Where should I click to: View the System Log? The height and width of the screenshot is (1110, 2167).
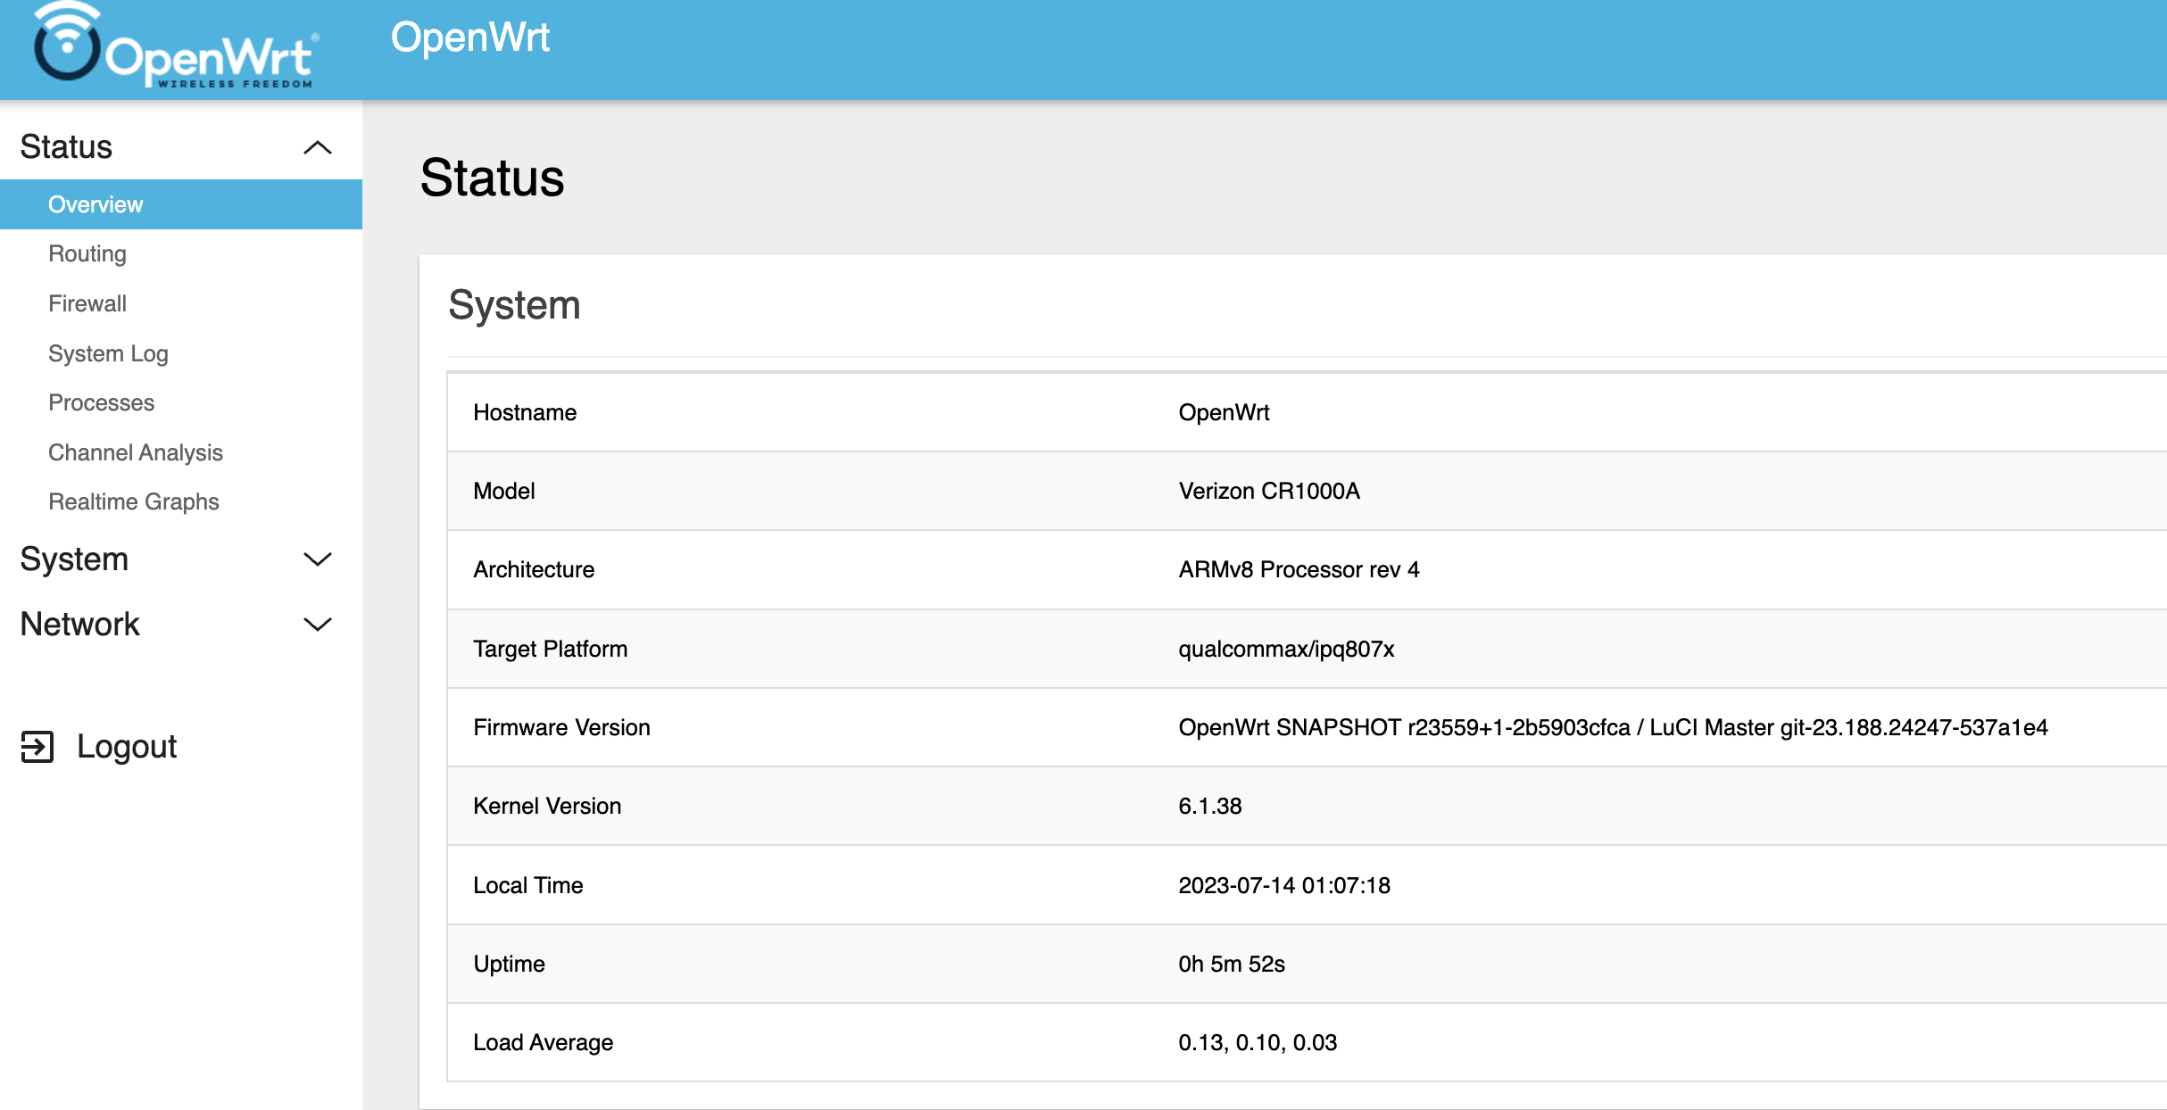108,353
